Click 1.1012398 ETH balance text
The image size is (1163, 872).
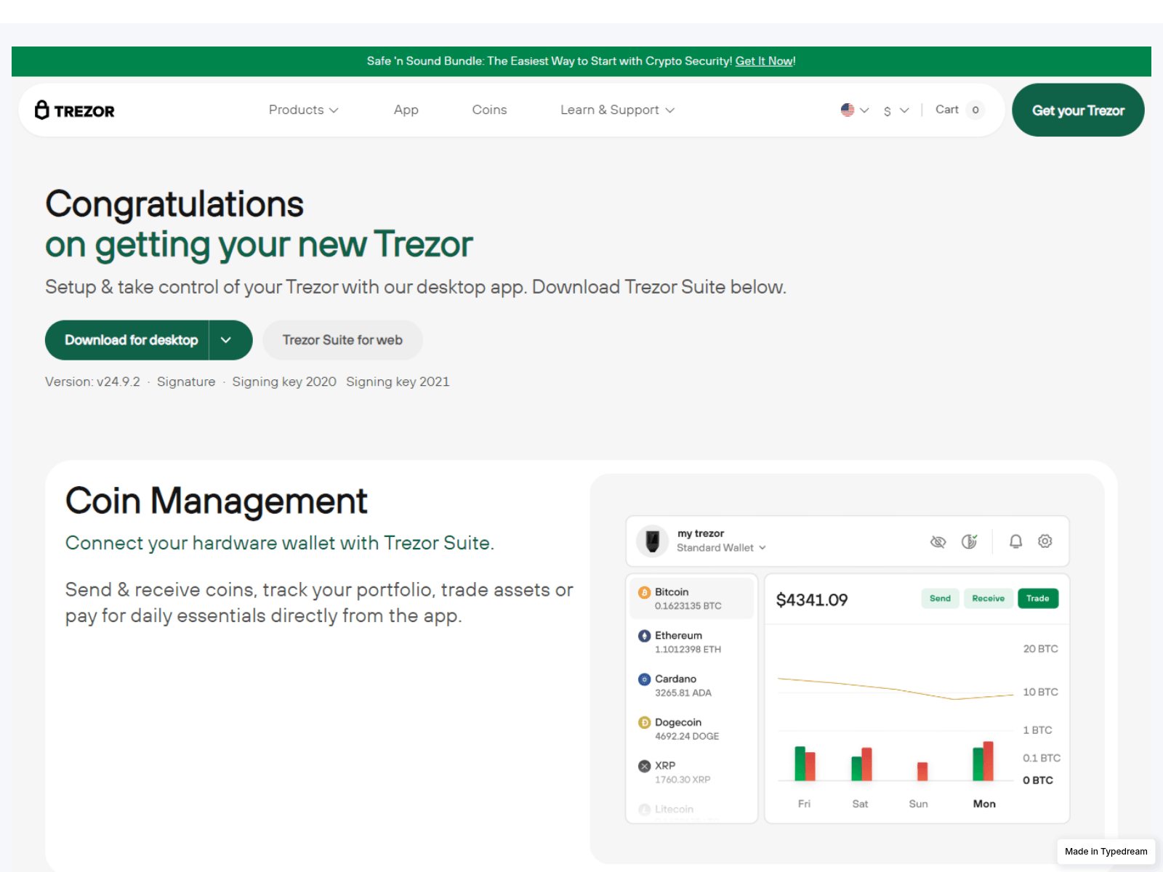(x=688, y=650)
